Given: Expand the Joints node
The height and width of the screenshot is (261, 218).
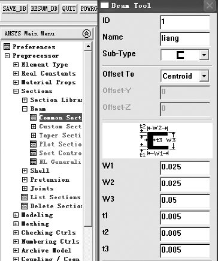Looking at the screenshot, I should [25, 188].
